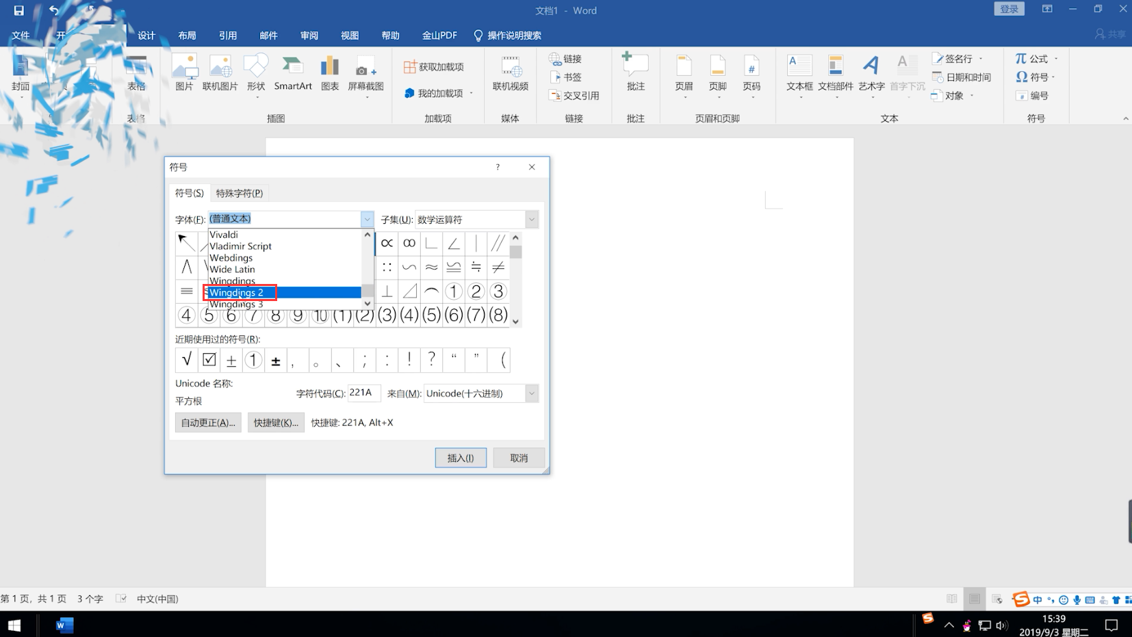This screenshot has width=1132, height=637.
Task: Insert a chart
Action: point(330,73)
